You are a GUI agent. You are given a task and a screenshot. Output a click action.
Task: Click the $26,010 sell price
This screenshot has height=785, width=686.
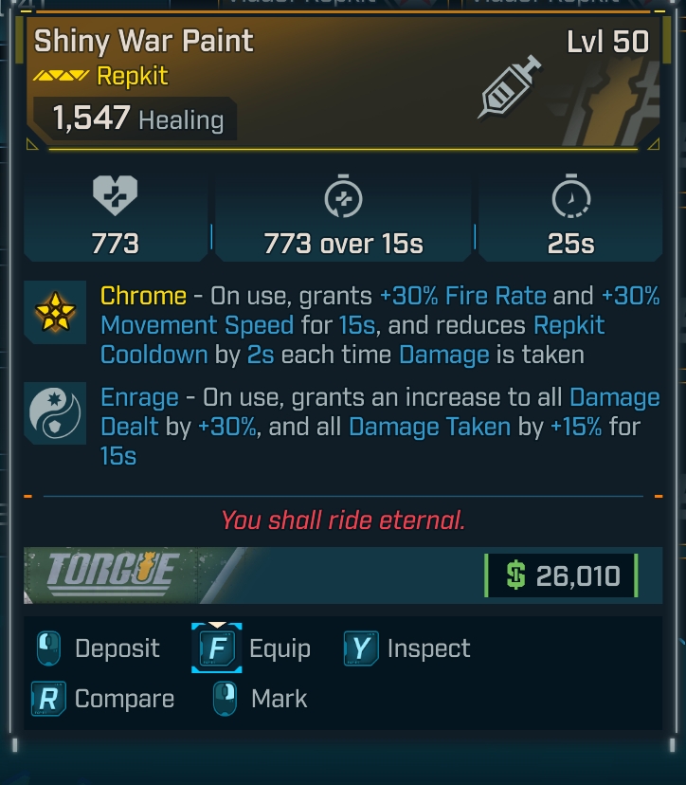[562, 575]
